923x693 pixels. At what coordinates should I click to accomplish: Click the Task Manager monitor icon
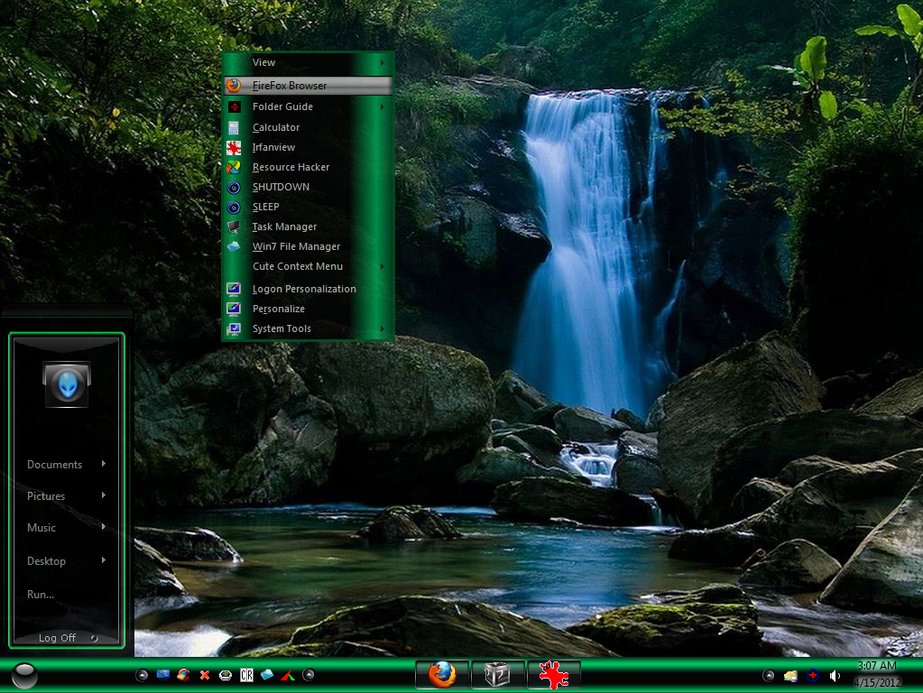(x=234, y=226)
